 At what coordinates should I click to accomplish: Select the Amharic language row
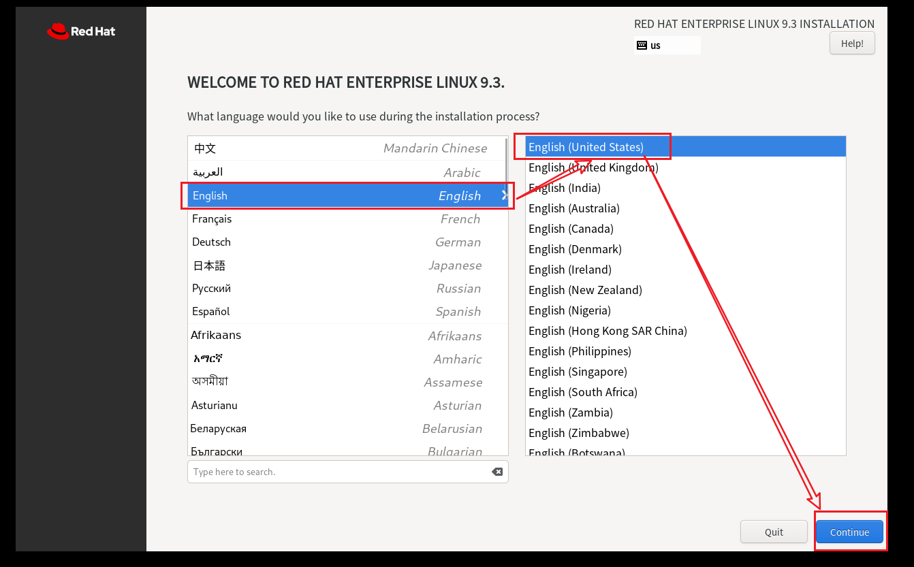[x=348, y=359]
